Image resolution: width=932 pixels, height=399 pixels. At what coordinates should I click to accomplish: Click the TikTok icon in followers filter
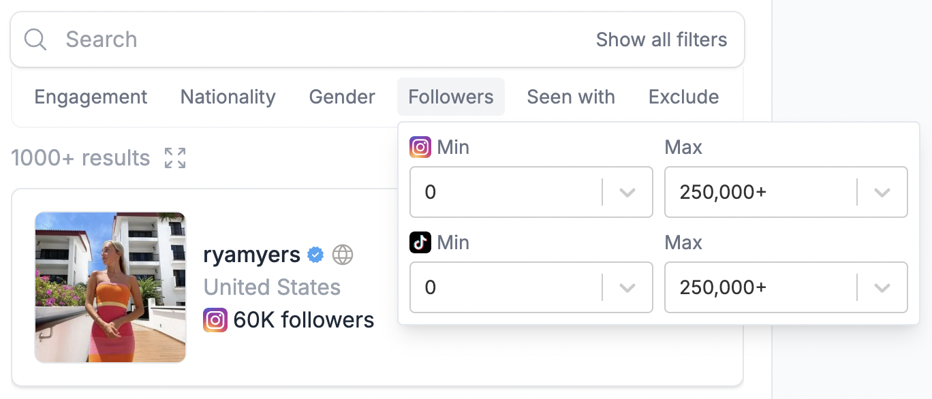point(420,242)
